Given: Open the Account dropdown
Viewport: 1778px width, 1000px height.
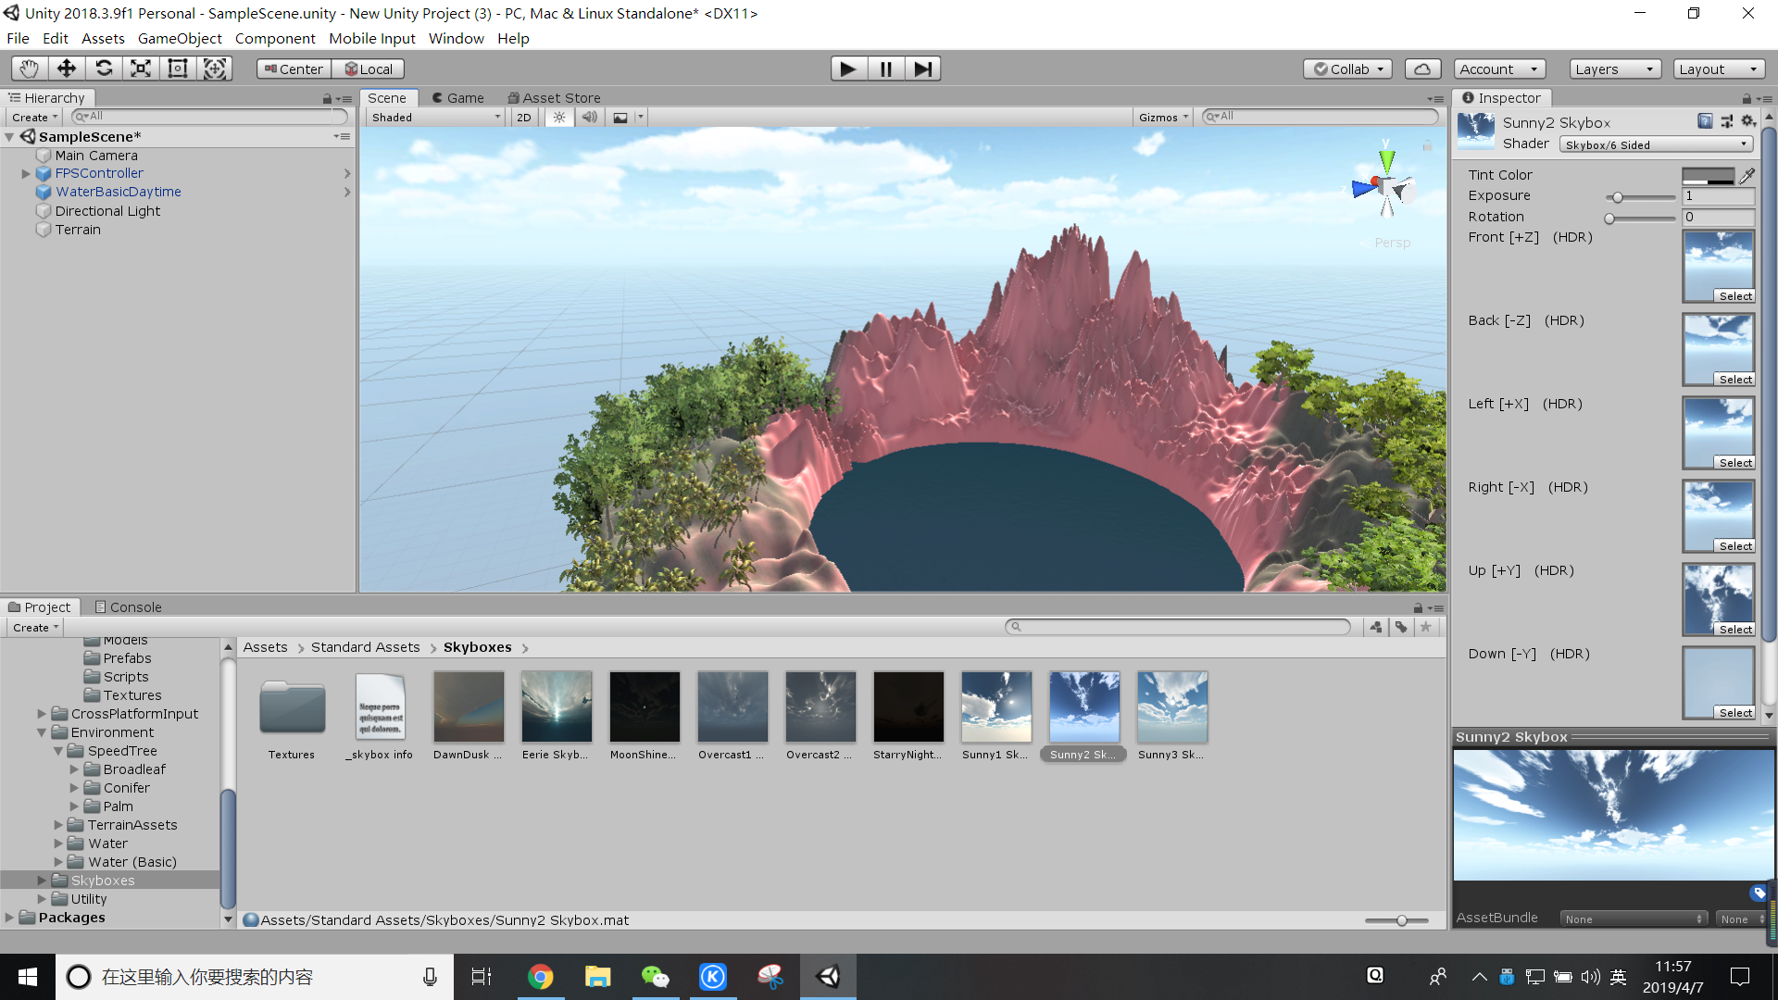Looking at the screenshot, I should coord(1499,69).
